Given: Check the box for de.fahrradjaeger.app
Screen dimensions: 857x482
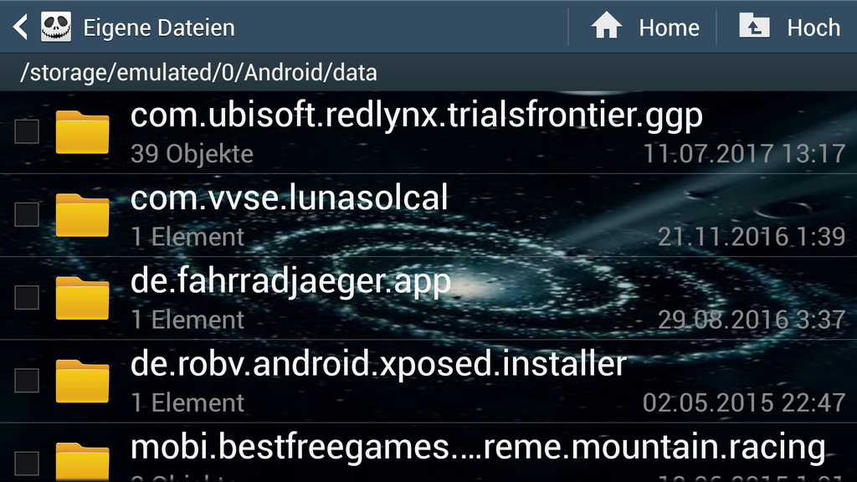Looking at the screenshot, I should click(x=27, y=297).
